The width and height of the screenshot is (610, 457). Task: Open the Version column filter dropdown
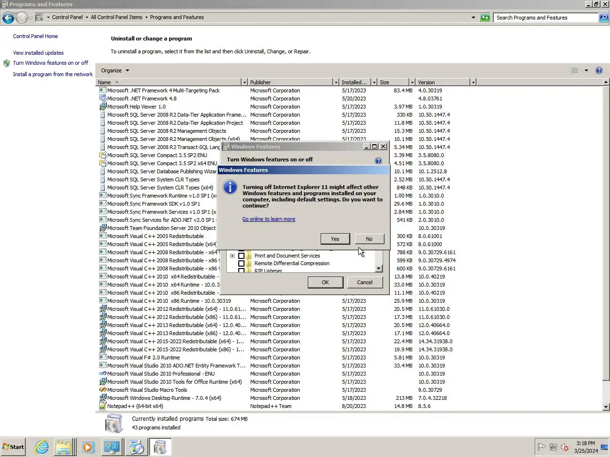pyautogui.click(x=473, y=82)
